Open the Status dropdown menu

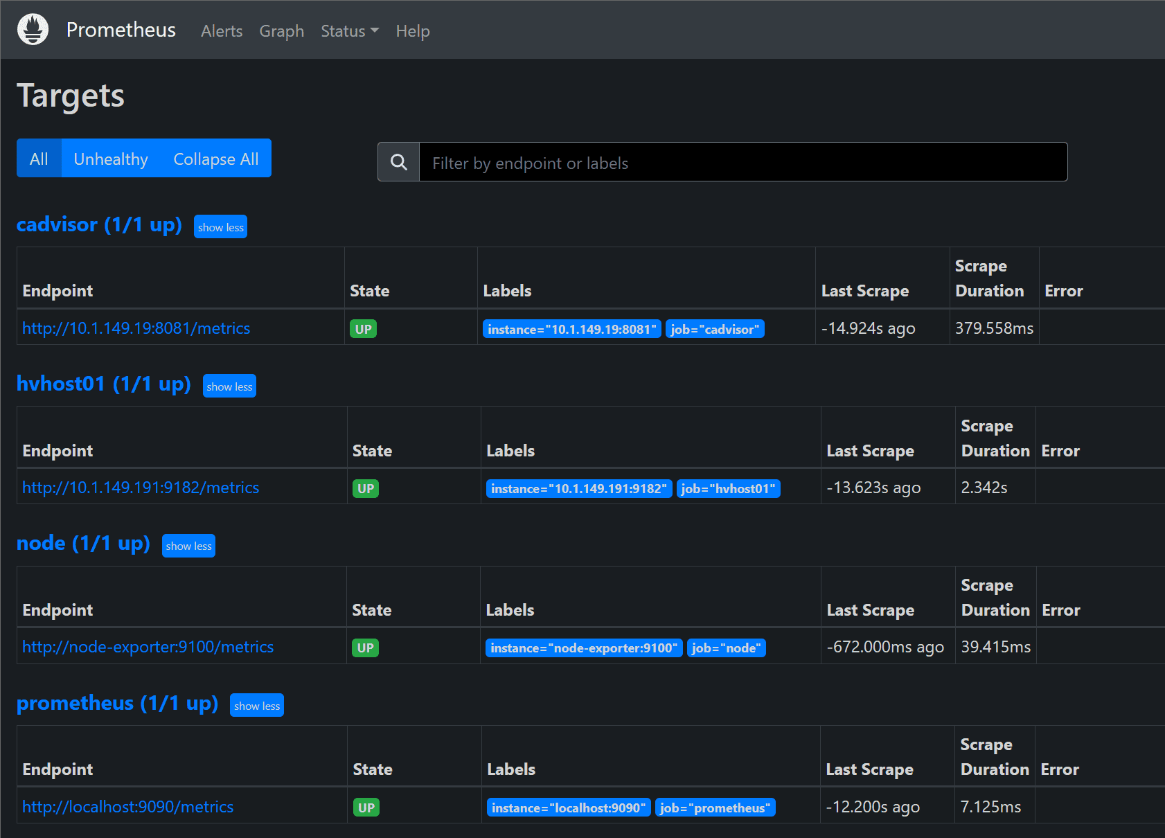pyautogui.click(x=349, y=31)
